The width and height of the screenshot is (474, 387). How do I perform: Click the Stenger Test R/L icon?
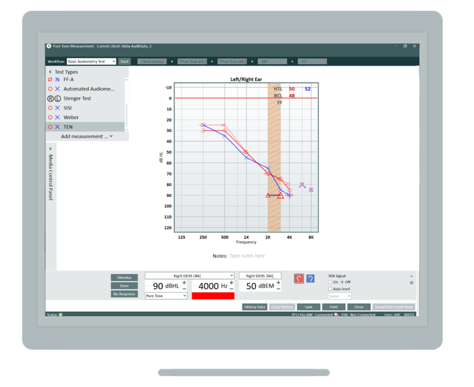click(x=53, y=98)
